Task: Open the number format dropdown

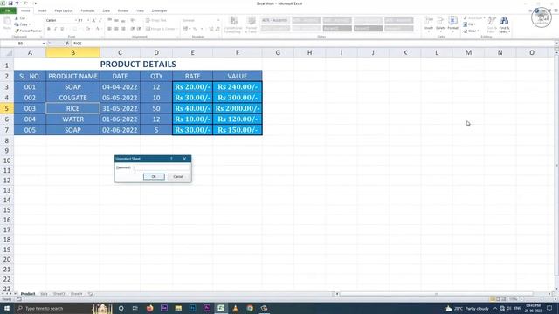Action: (x=218, y=20)
